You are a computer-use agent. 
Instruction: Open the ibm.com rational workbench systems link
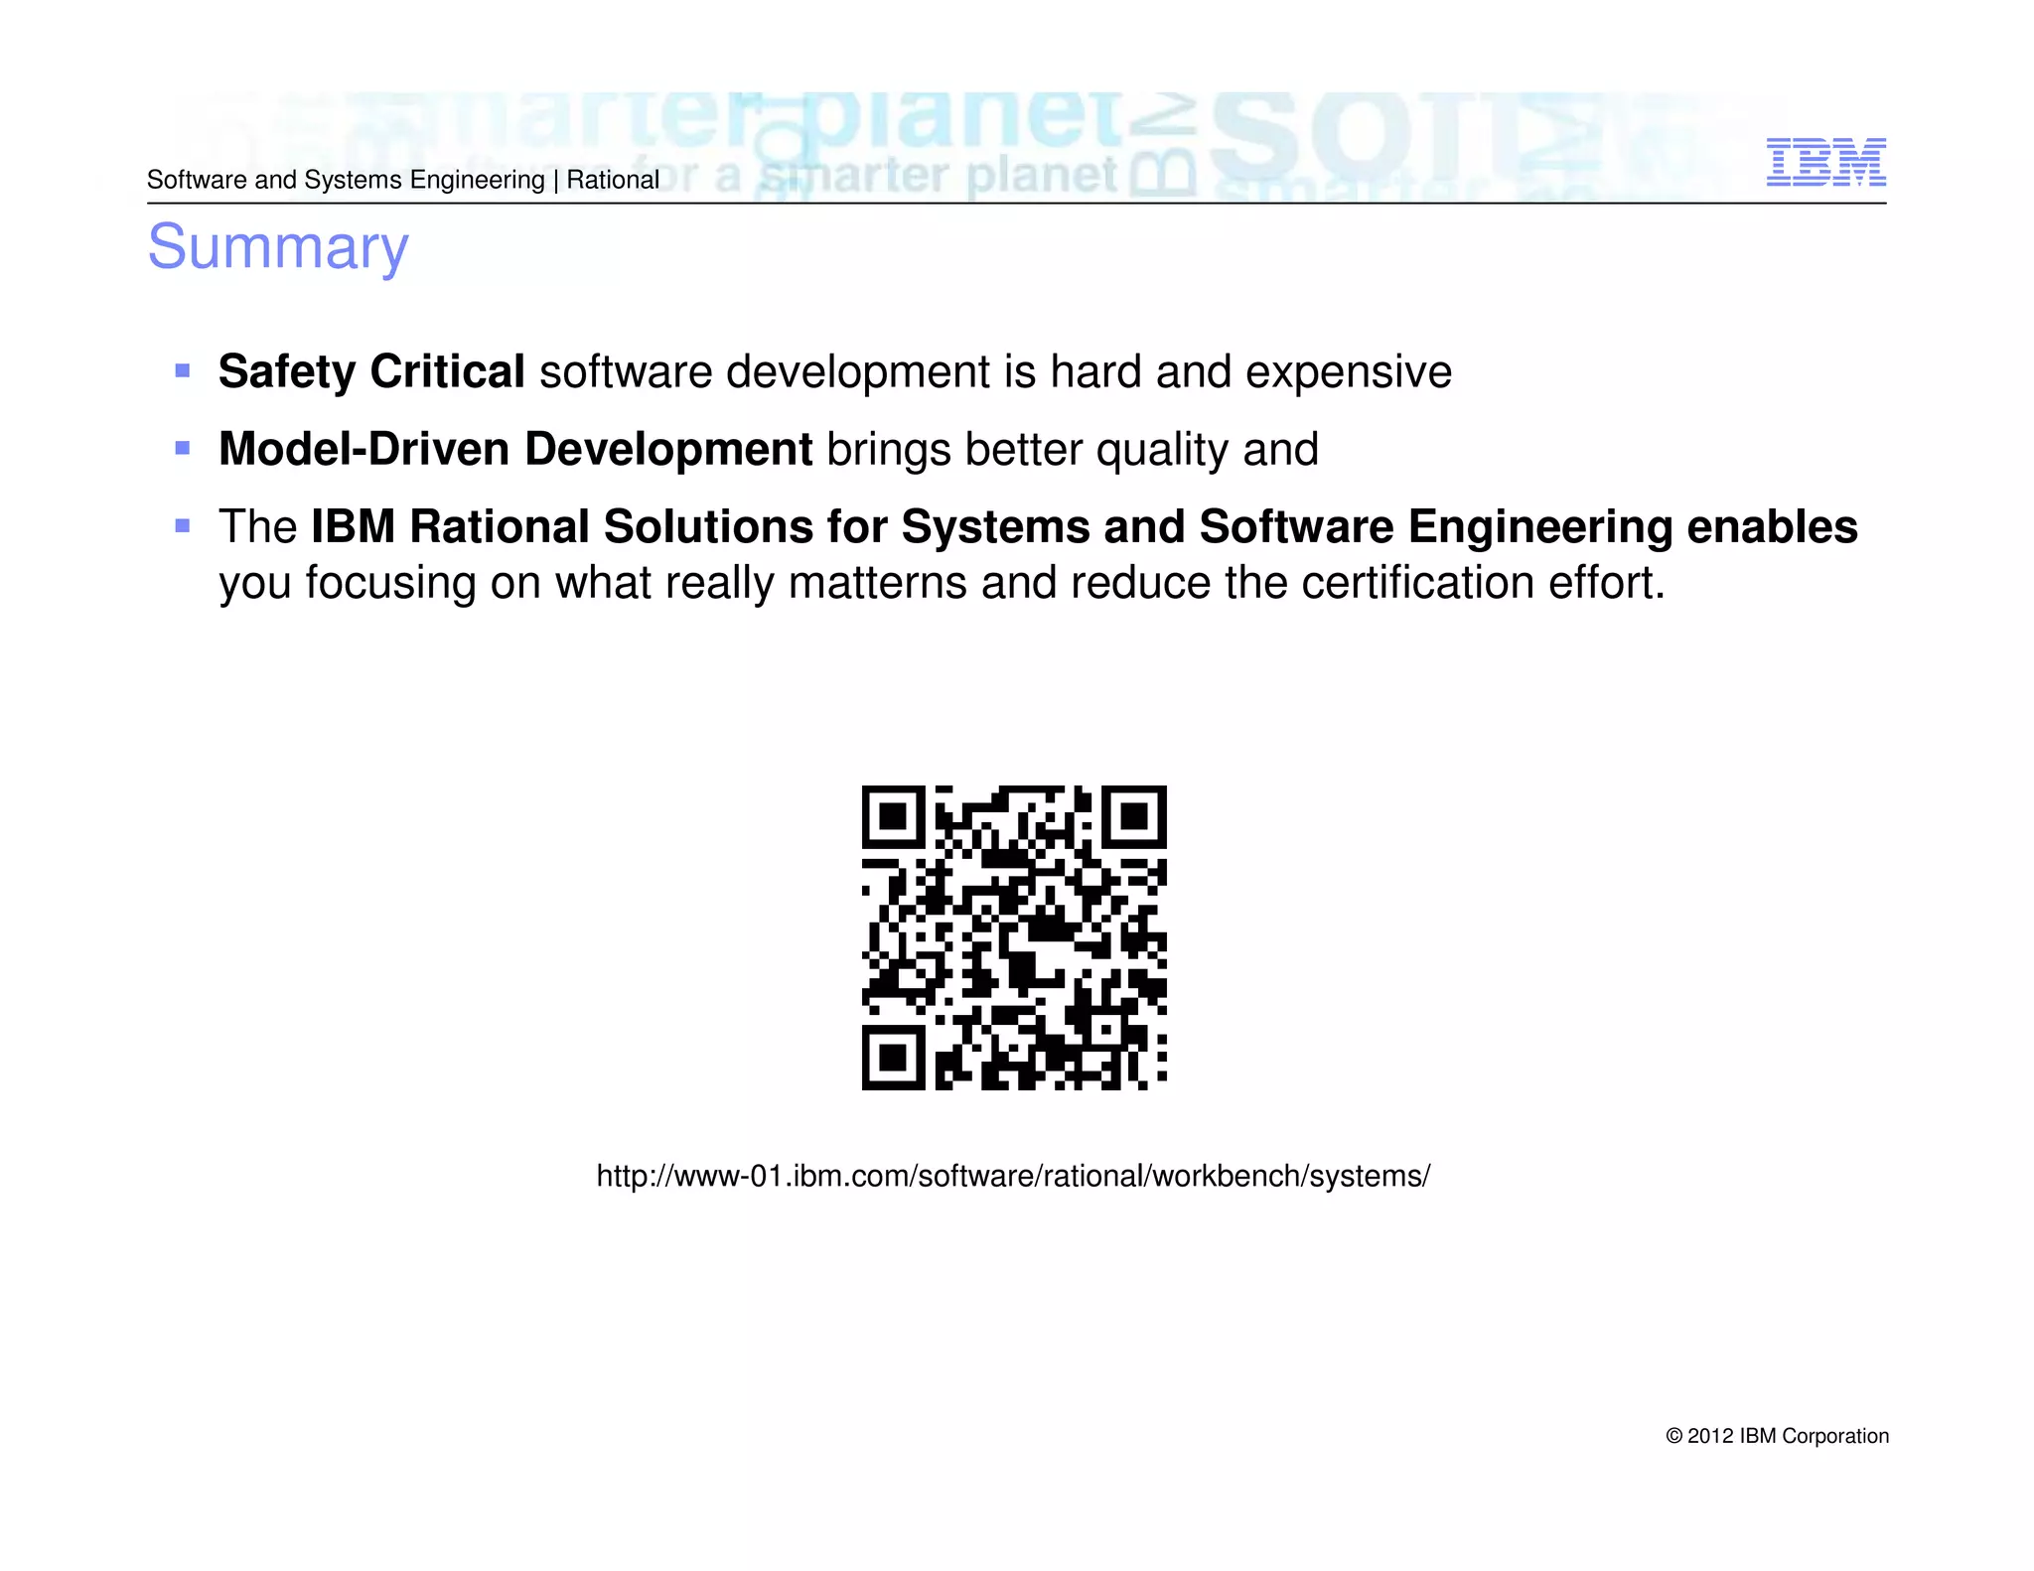(x=1013, y=1176)
